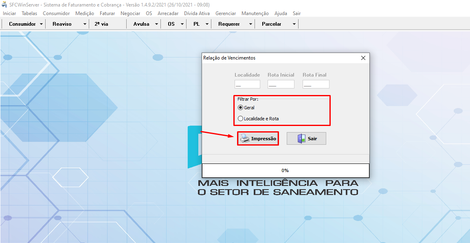Click the door icon on Sair button

[x=301, y=139]
